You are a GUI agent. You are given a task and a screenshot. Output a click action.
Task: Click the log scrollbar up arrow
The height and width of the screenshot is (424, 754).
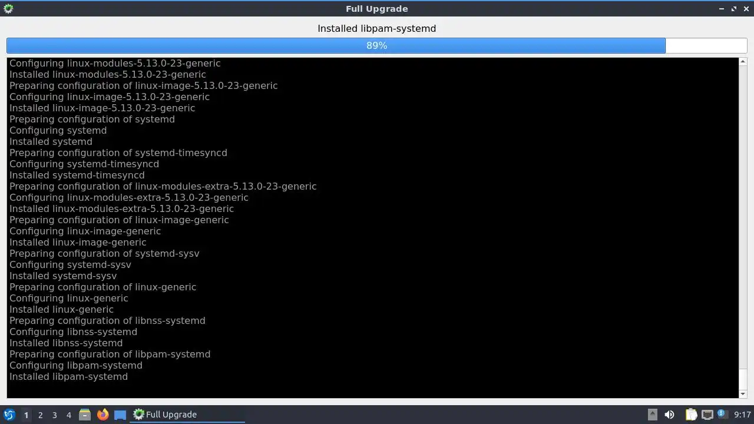tap(743, 62)
